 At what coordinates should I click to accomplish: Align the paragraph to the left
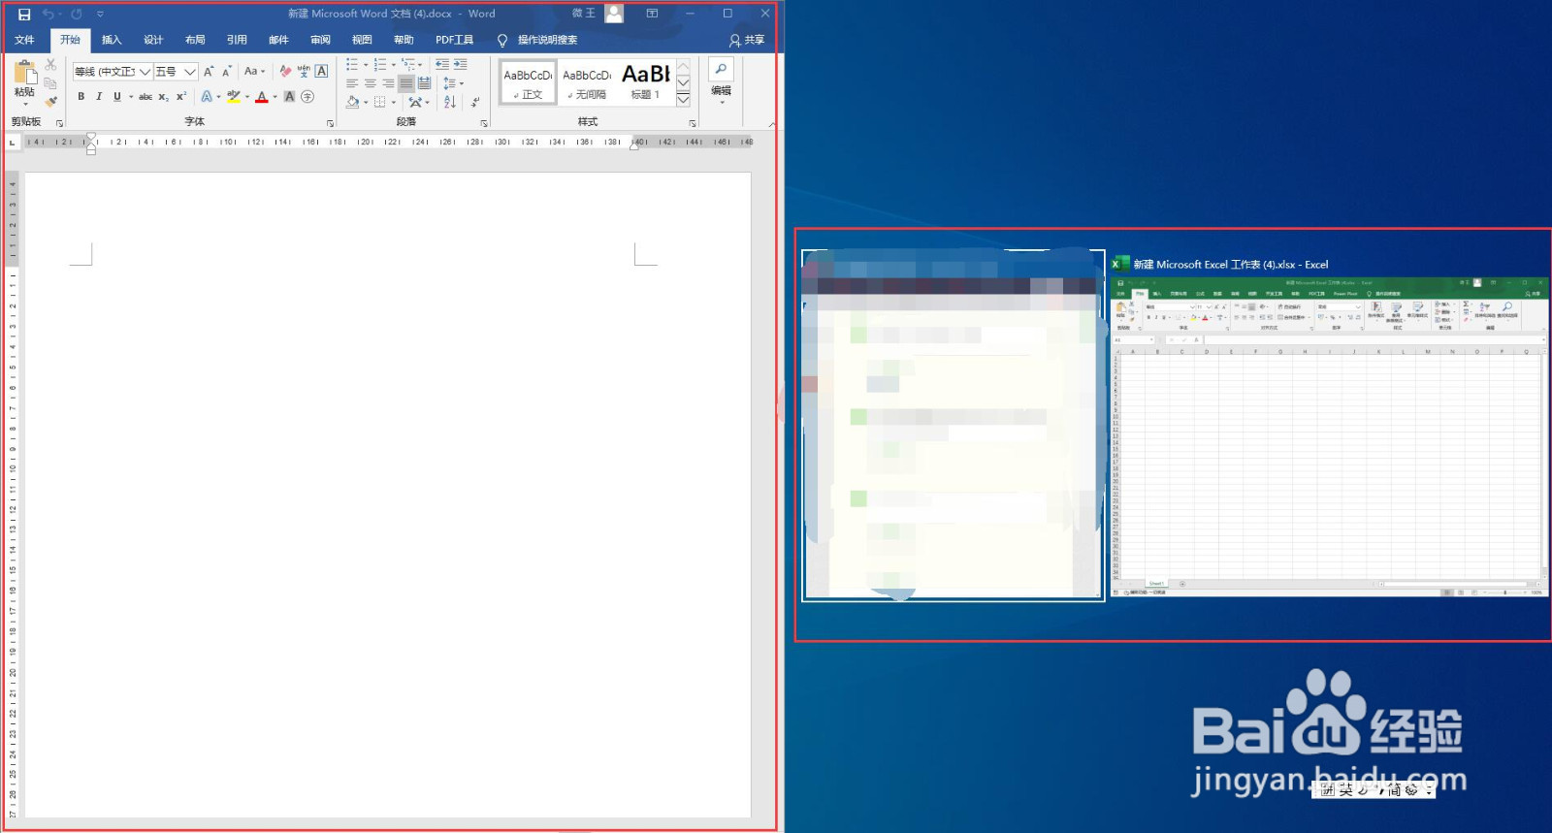[x=352, y=83]
